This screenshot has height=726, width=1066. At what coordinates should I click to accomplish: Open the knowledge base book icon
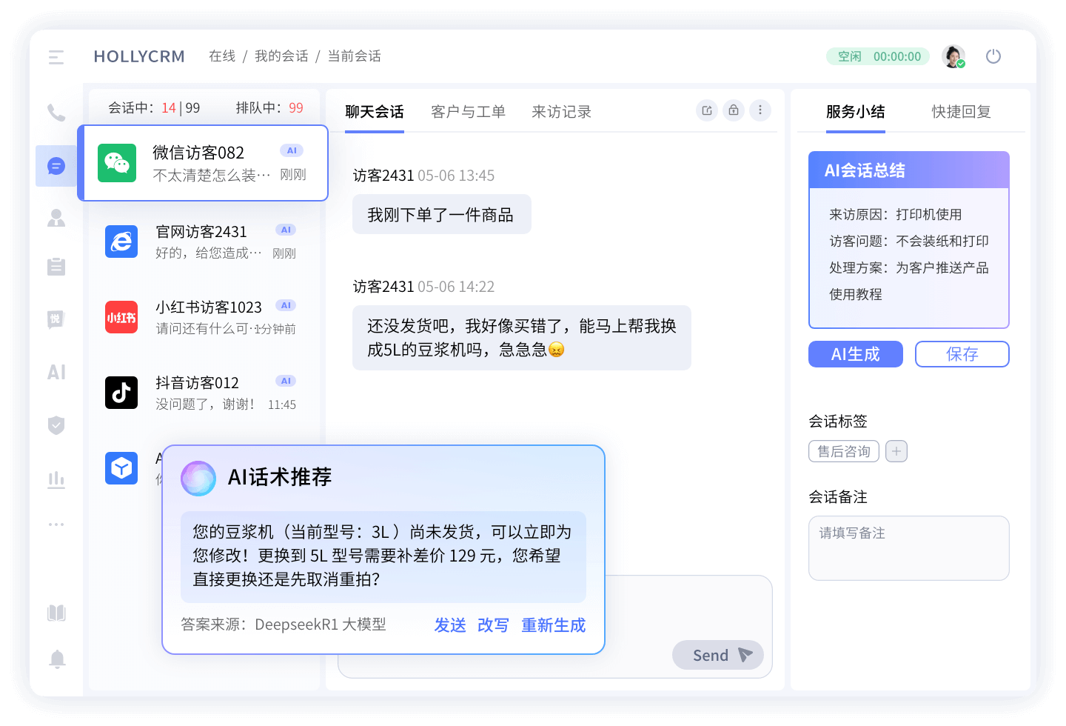[56, 613]
